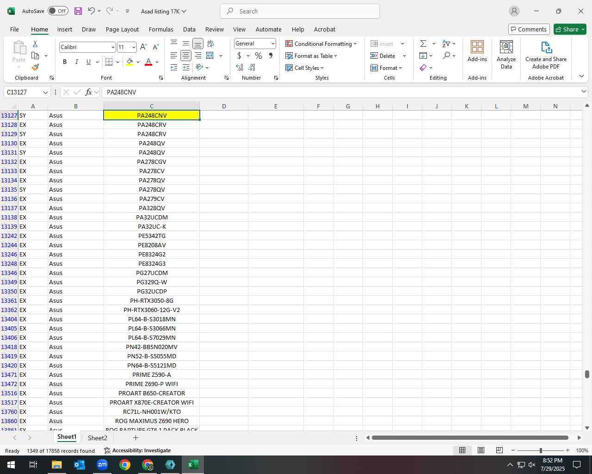Open Accessibility: Investigate in status bar
Viewport: 592px width, 474px height.
137,450
